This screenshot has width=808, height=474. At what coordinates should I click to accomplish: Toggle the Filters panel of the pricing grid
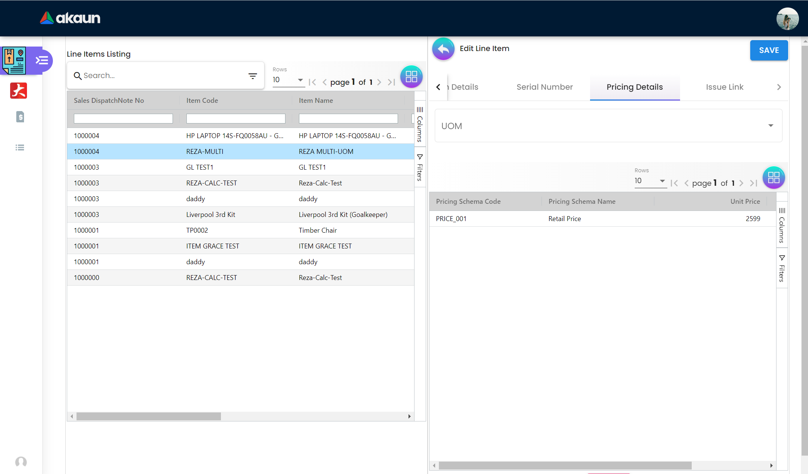(782, 268)
